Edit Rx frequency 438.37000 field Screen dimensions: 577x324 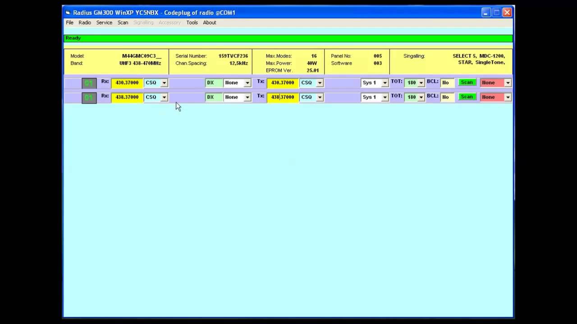(128, 97)
